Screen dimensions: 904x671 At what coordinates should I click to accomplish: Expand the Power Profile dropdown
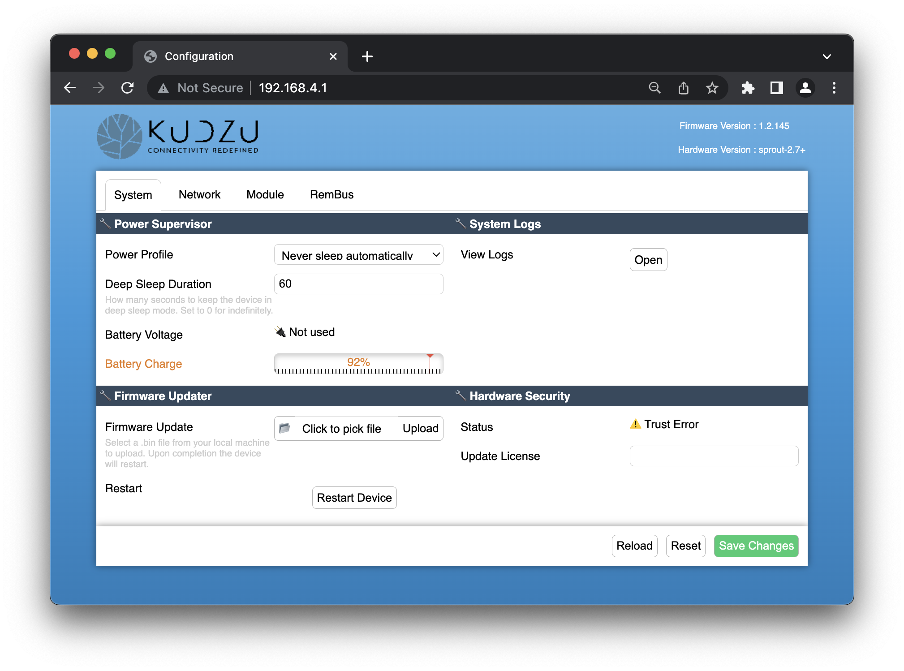(x=359, y=254)
